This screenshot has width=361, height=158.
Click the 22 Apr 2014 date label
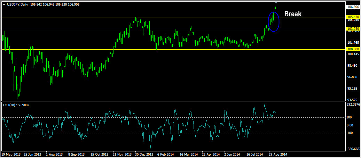tap(211, 154)
